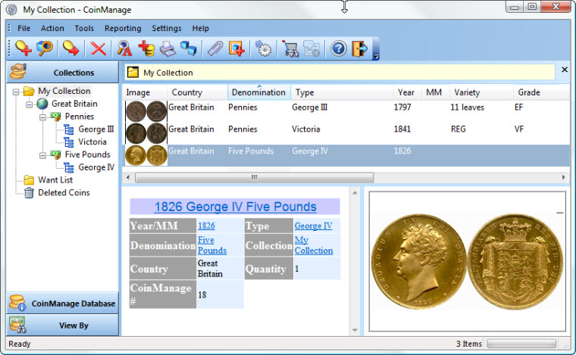Open the Help menu
Viewport: 576px width, 355px height.
tap(200, 28)
